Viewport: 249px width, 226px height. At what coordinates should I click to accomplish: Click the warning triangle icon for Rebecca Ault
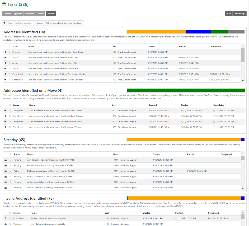click(5, 218)
